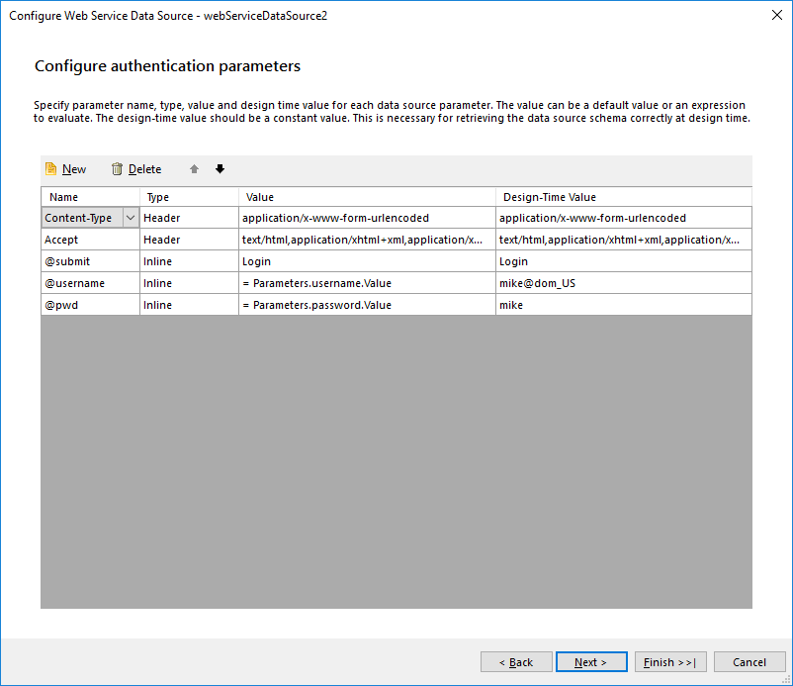The image size is (793, 686).
Task: Open the Content-Type name dropdown arrow
Action: click(130, 218)
